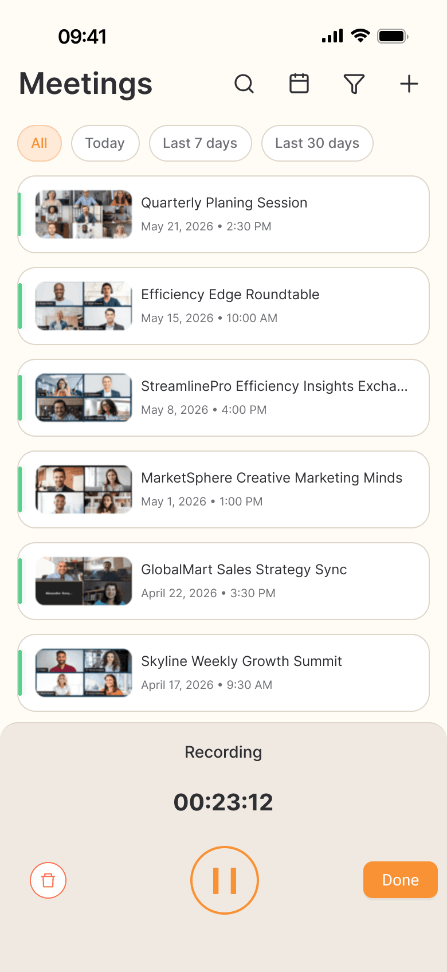
Task: Open Skyline Weekly Growth Summit meeting
Action: 223,673
